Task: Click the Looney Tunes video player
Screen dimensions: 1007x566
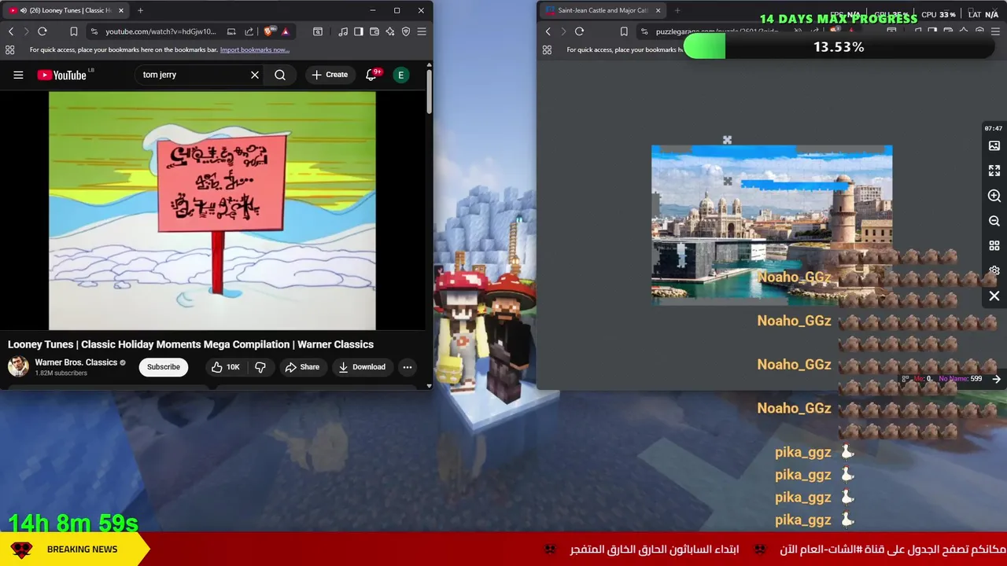Action: [212, 211]
